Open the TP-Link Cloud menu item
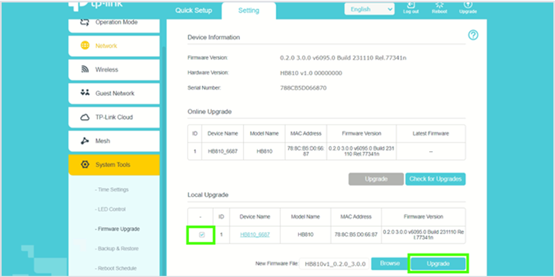 pos(114,117)
